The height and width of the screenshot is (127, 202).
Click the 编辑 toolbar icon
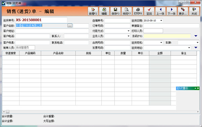[x=104, y=11]
